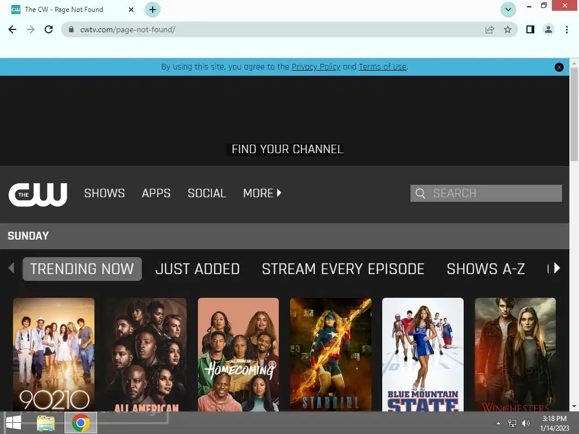Select the TRENDING NOW tab
The height and width of the screenshot is (434, 579).
82,269
